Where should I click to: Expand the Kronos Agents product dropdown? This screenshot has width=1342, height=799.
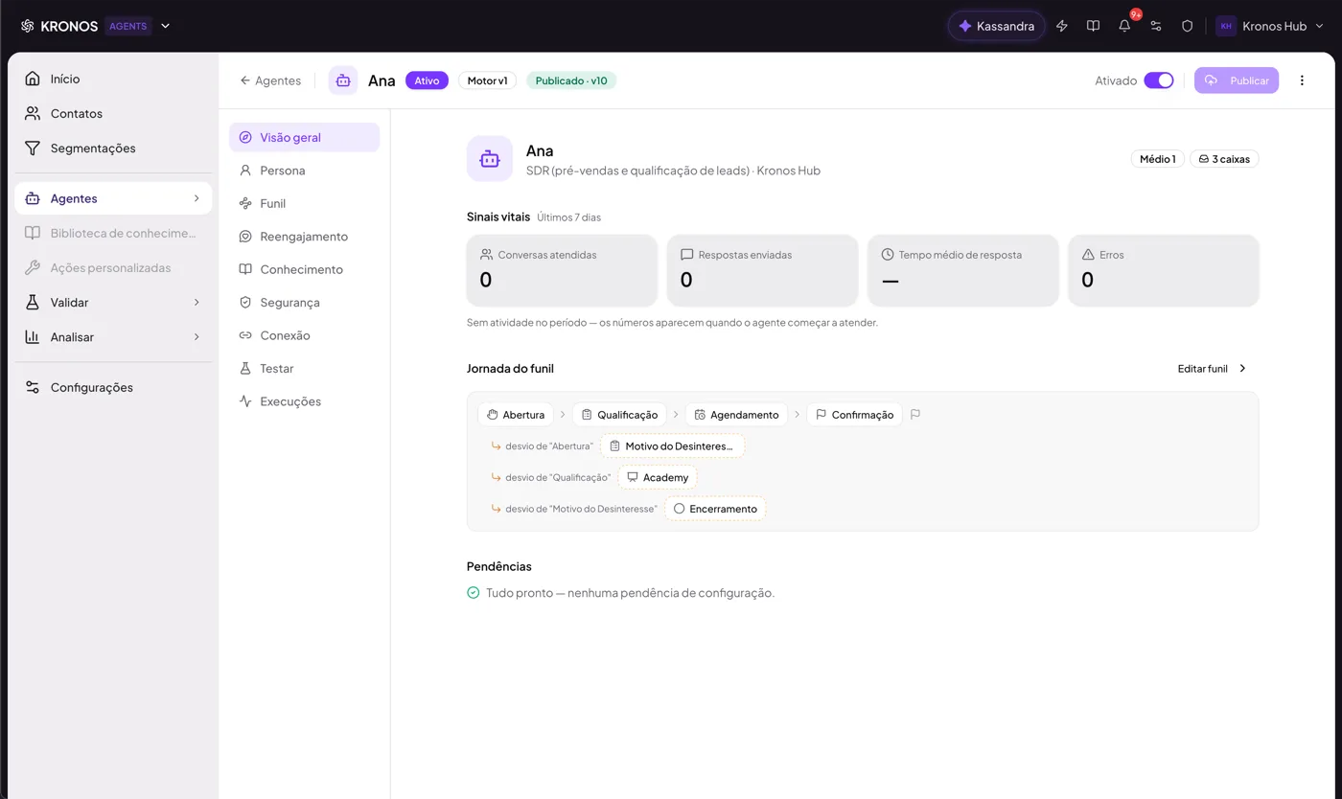click(x=165, y=26)
